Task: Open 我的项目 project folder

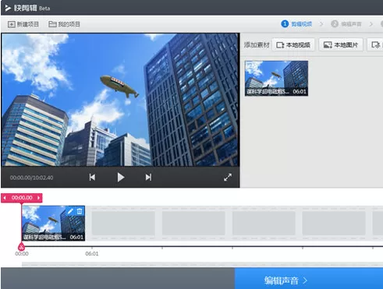Action: coord(64,24)
